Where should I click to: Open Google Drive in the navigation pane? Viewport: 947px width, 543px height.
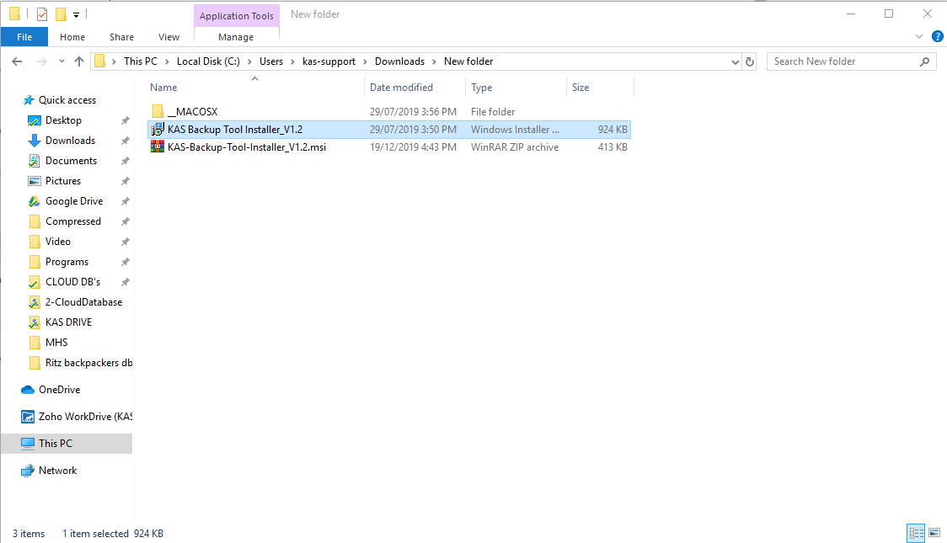click(x=73, y=201)
